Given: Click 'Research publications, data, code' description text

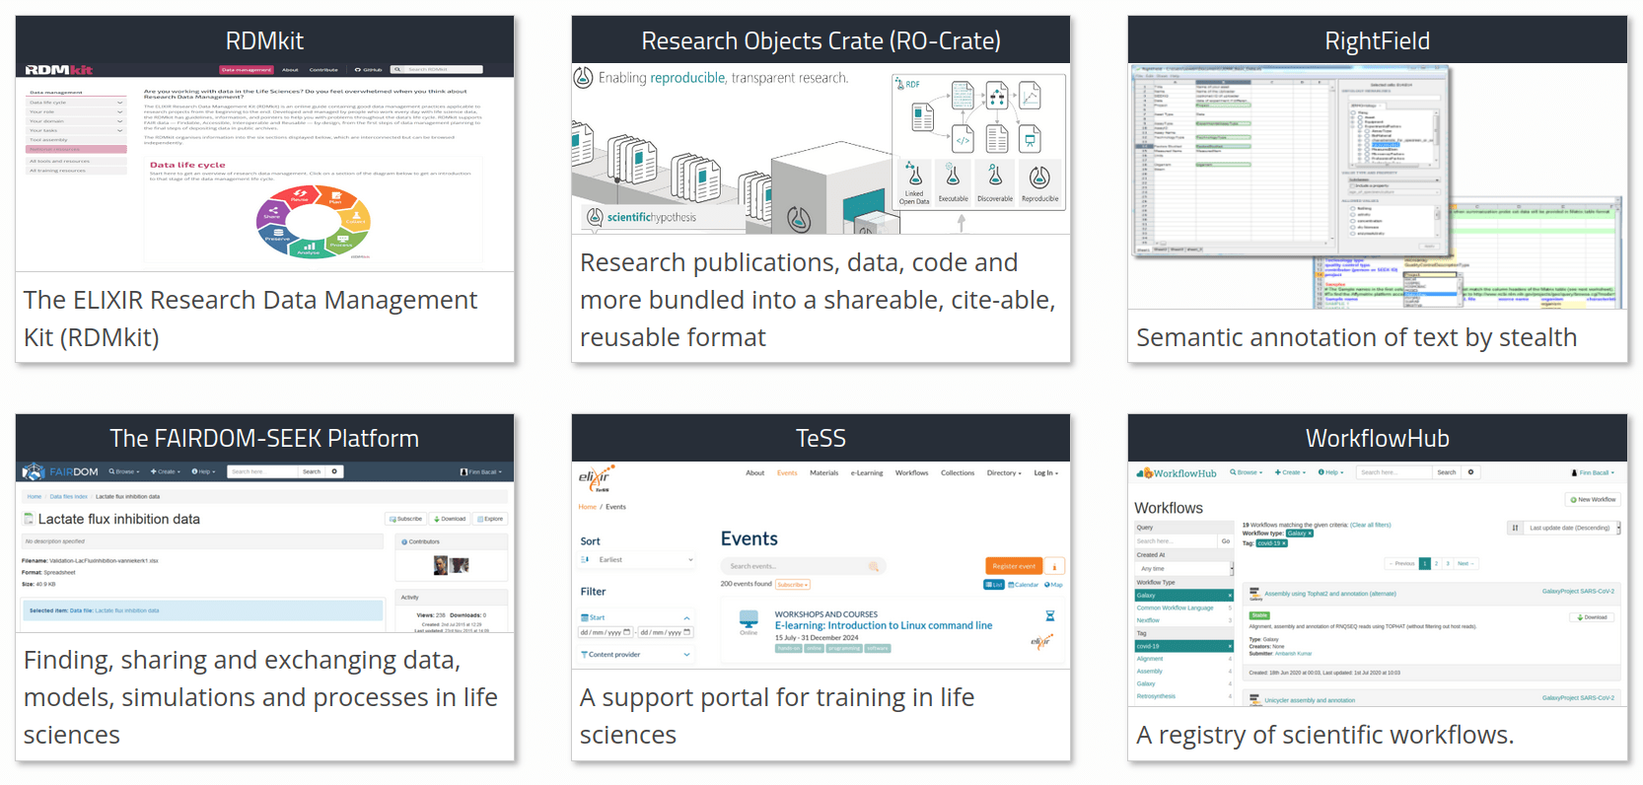Looking at the screenshot, I should coord(818,300).
